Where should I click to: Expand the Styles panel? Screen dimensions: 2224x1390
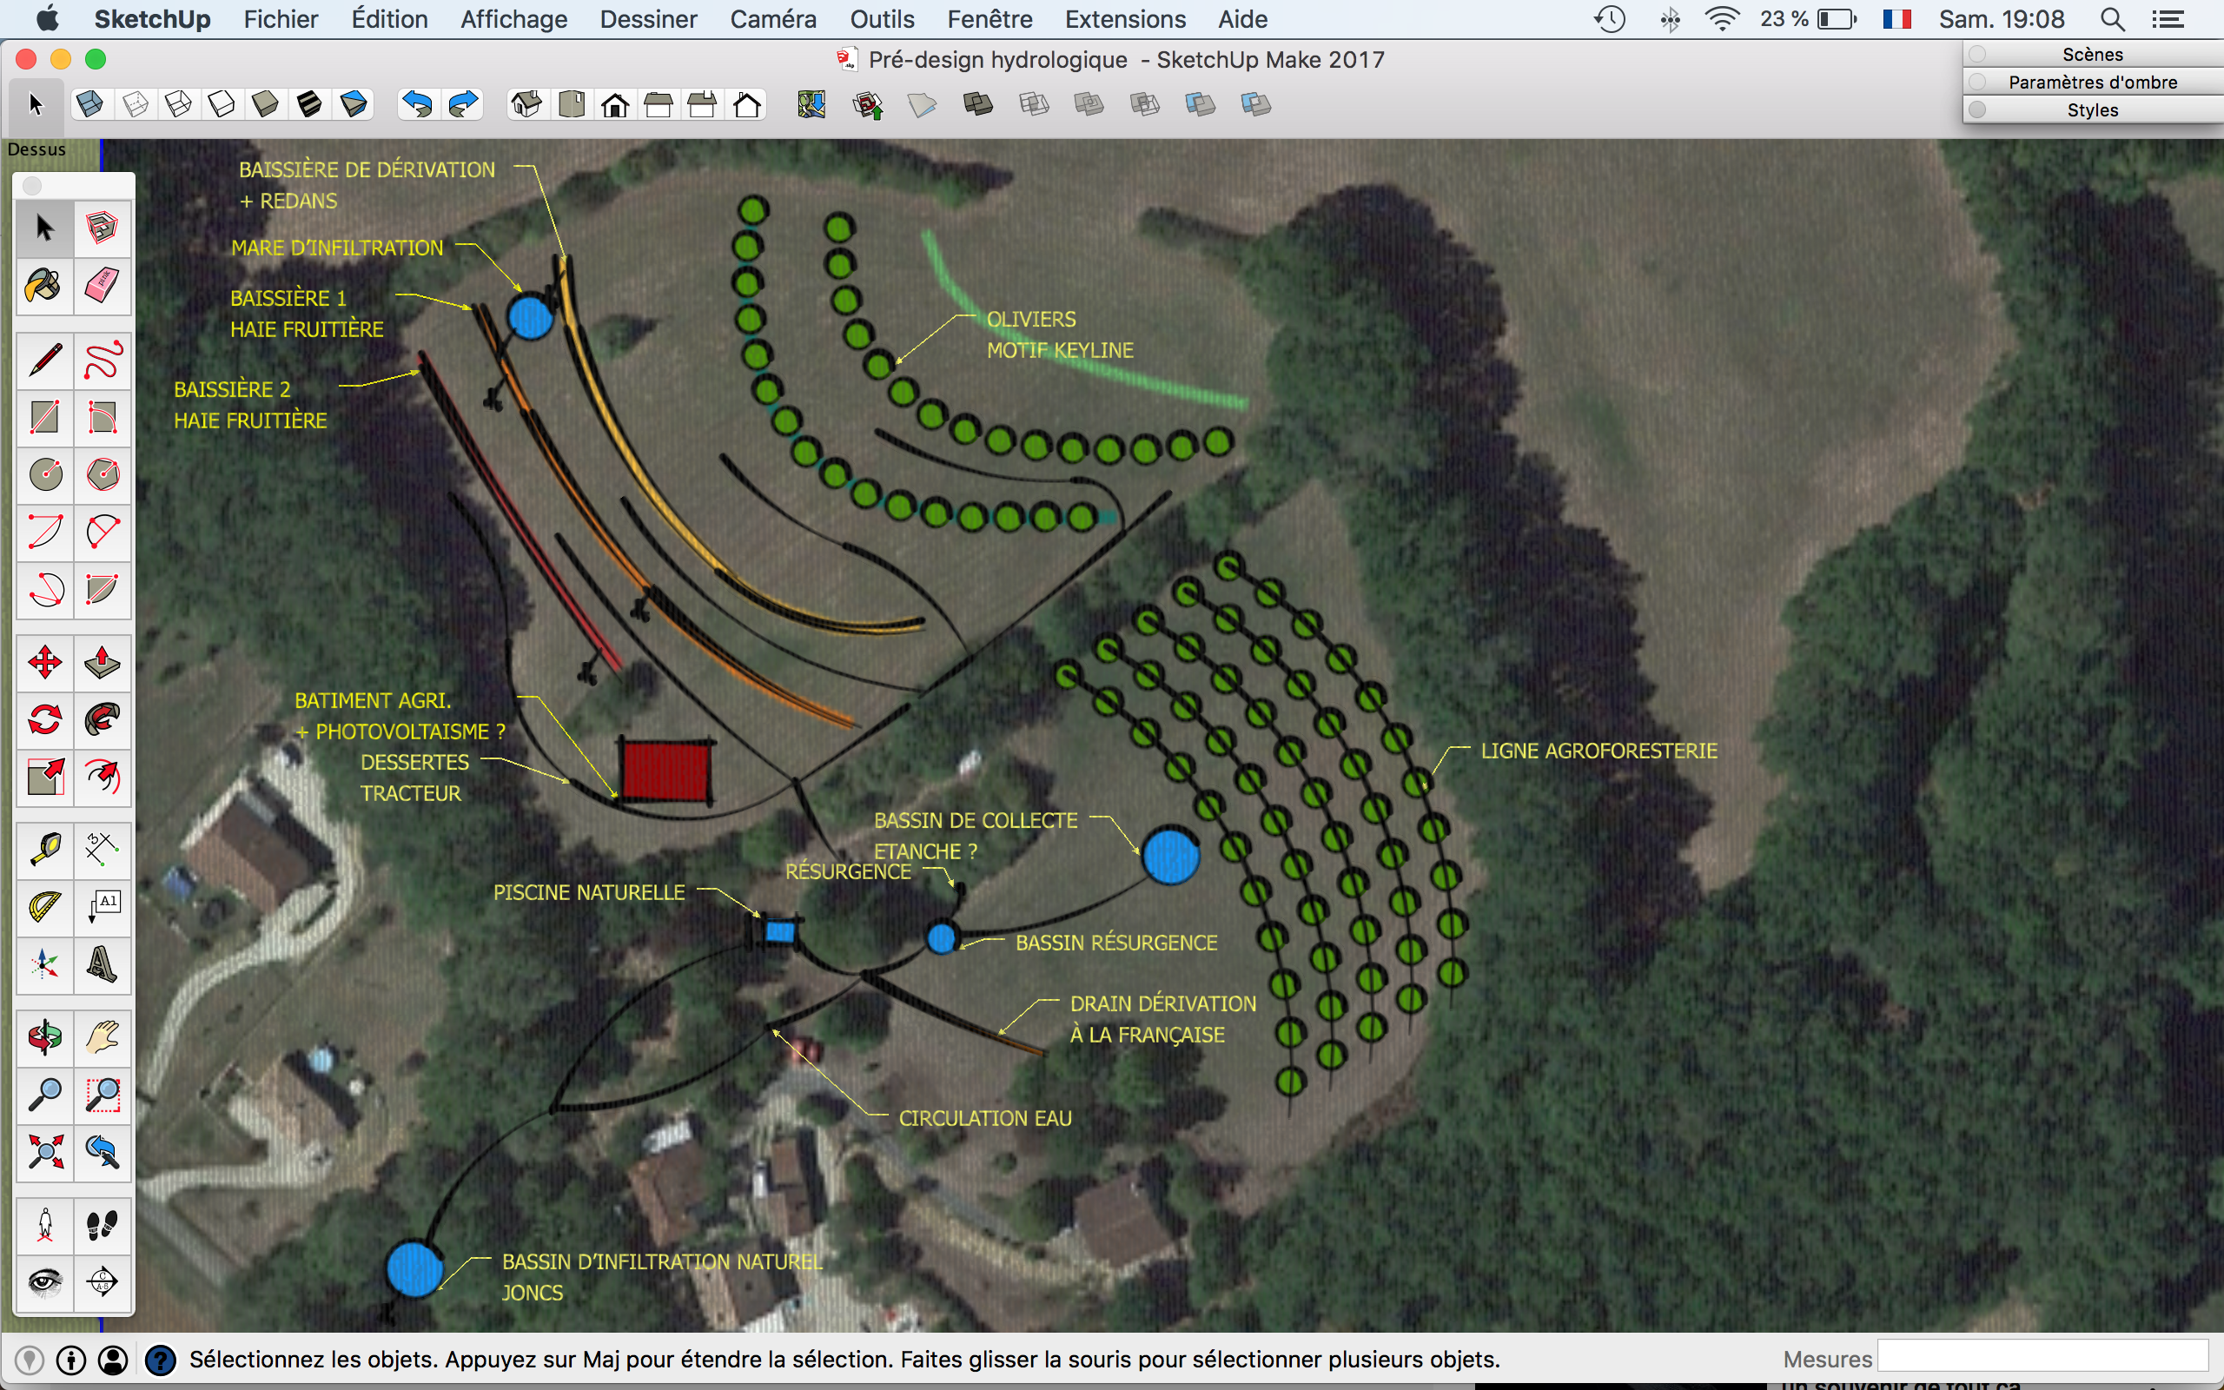coord(2092,110)
